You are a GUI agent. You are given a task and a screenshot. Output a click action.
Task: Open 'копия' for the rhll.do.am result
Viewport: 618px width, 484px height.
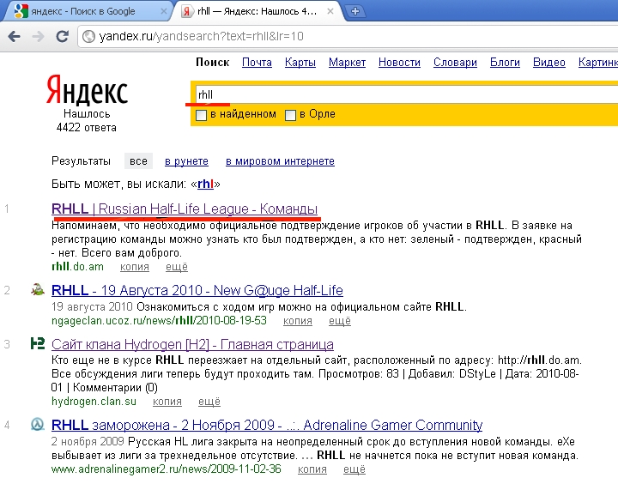[x=135, y=267]
